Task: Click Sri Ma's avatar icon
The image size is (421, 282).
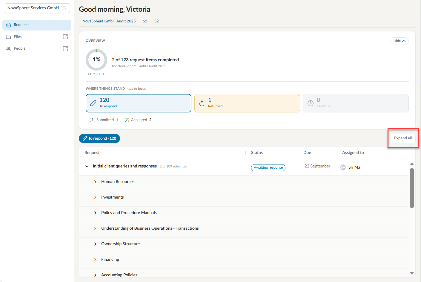Action: [343, 167]
